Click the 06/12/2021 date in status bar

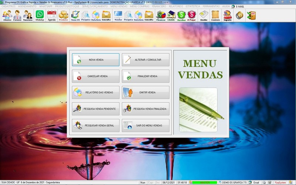coord(169,182)
